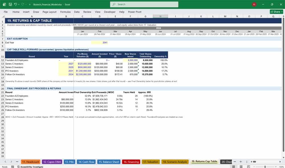The image size is (285, 168).
Task: Click the Total Shares Outstanding column header
Action: (x=145, y=55)
